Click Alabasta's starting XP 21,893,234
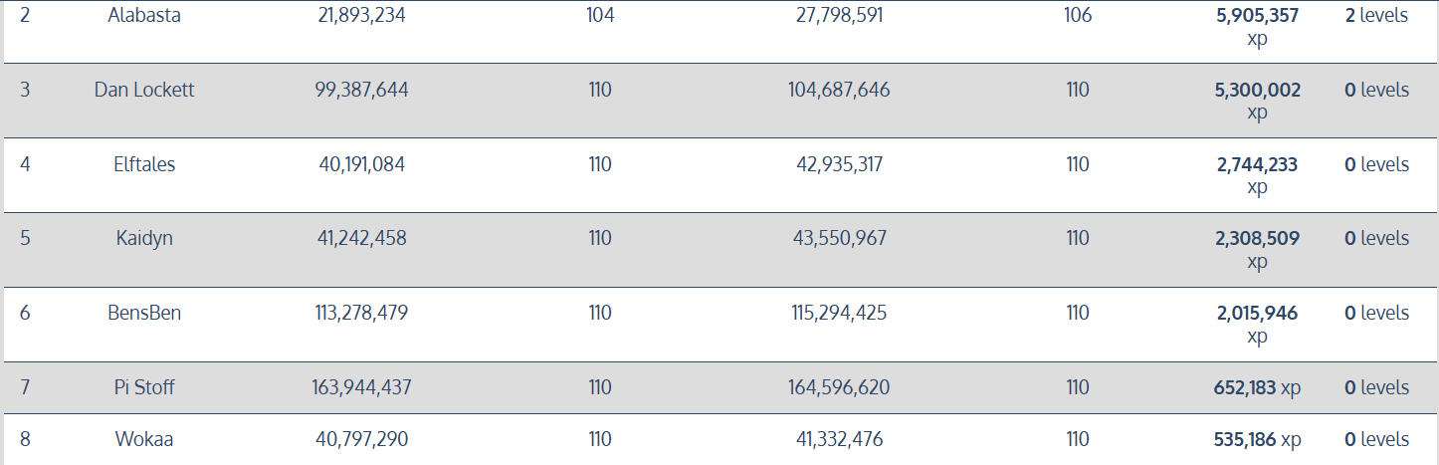1439x465 pixels. click(361, 16)
